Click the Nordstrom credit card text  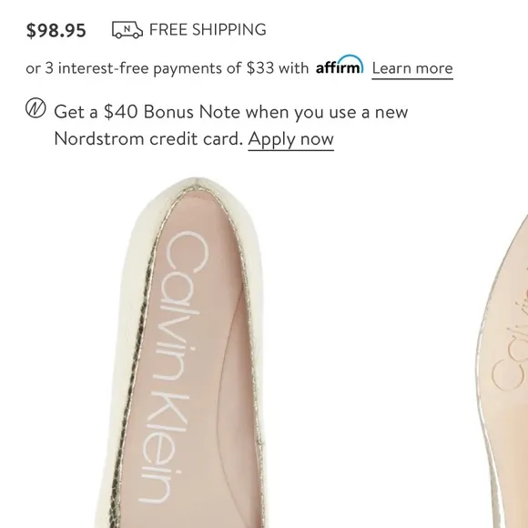click(148, 138)
